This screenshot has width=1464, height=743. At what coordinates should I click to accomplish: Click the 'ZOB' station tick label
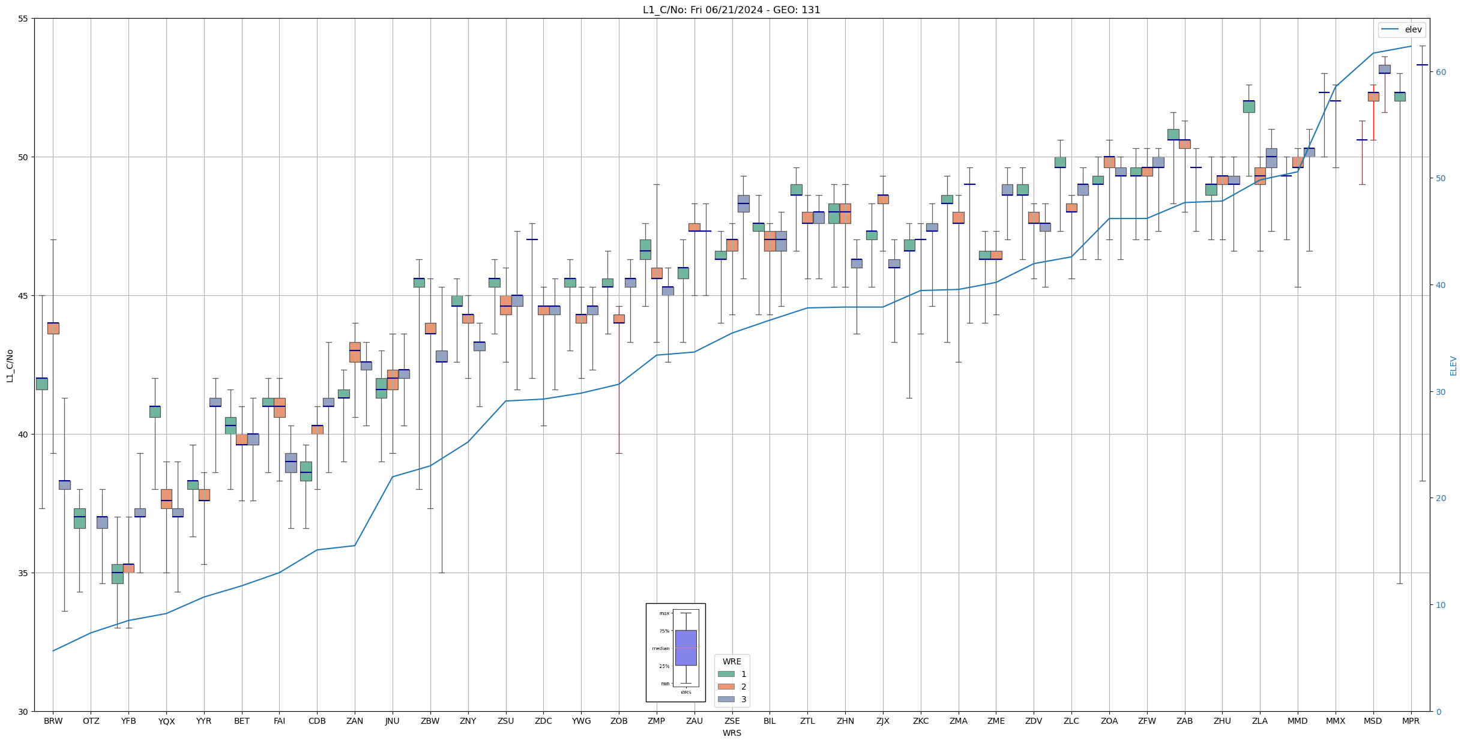click(619, 721)
